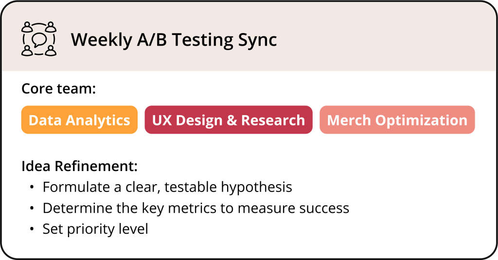Select the 'Formulate a clear, testable hypothesis' item
This screenshot has width=498, height=260.
(x=167, y=187)
